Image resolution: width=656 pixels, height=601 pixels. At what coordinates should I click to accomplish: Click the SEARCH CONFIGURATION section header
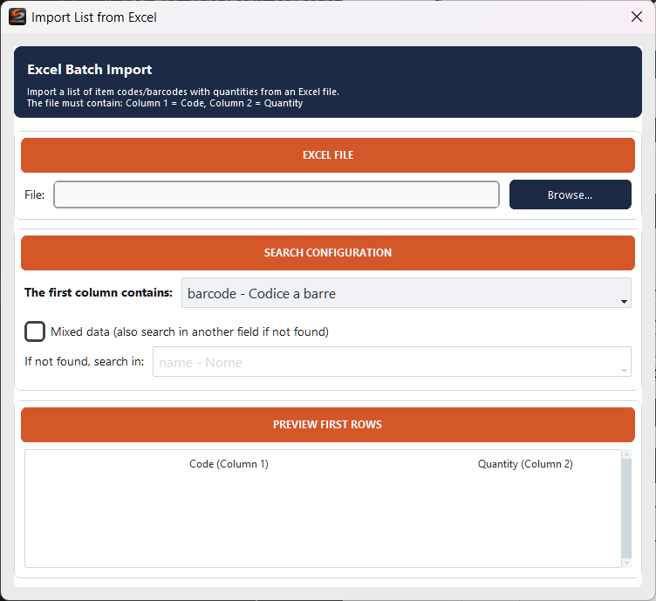[328, 253]
